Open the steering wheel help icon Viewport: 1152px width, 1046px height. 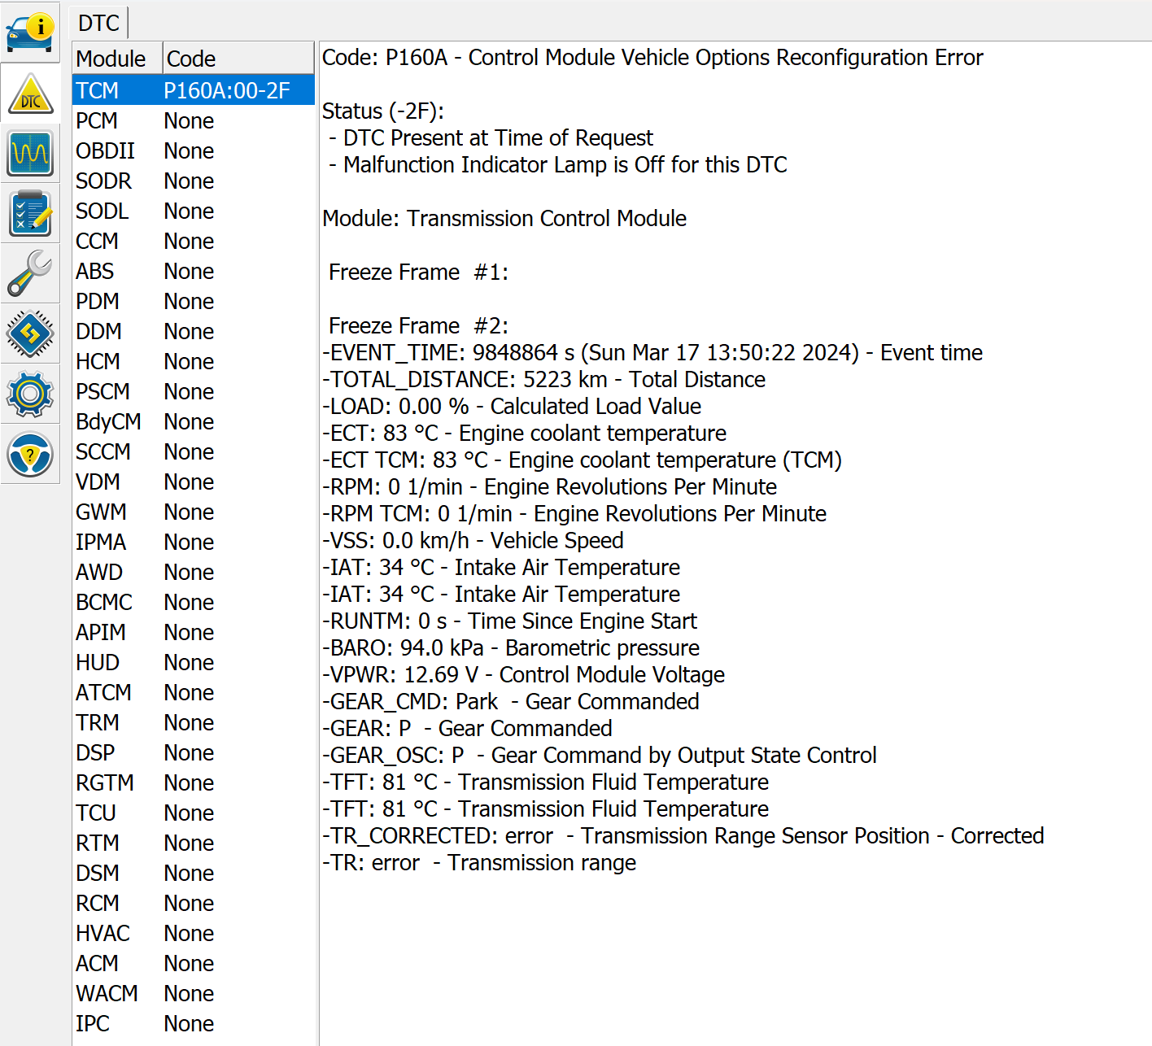click(30, 454)
